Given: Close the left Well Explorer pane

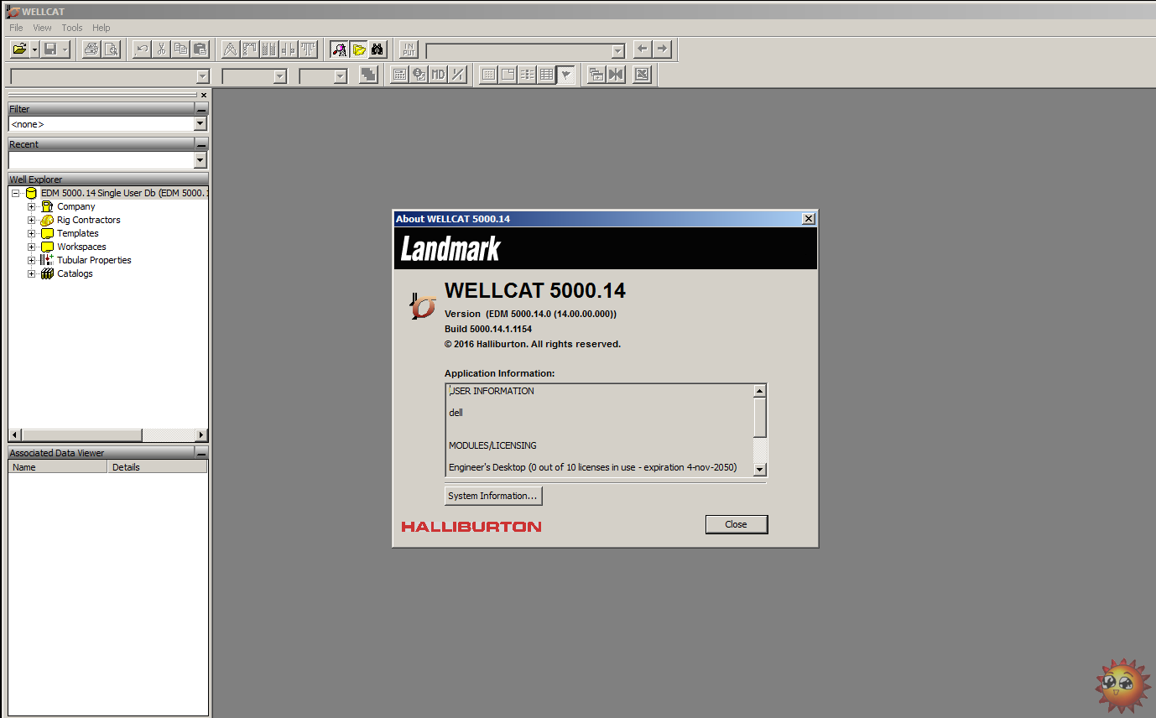Looking at the screenshot, I should click(x=203, y=95).
